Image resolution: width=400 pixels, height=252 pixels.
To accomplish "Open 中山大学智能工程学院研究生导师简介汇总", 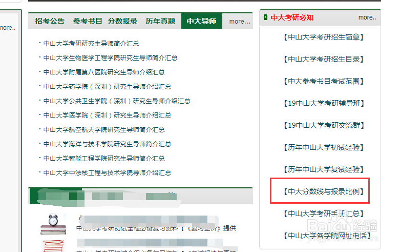I will tap(104, 158).
